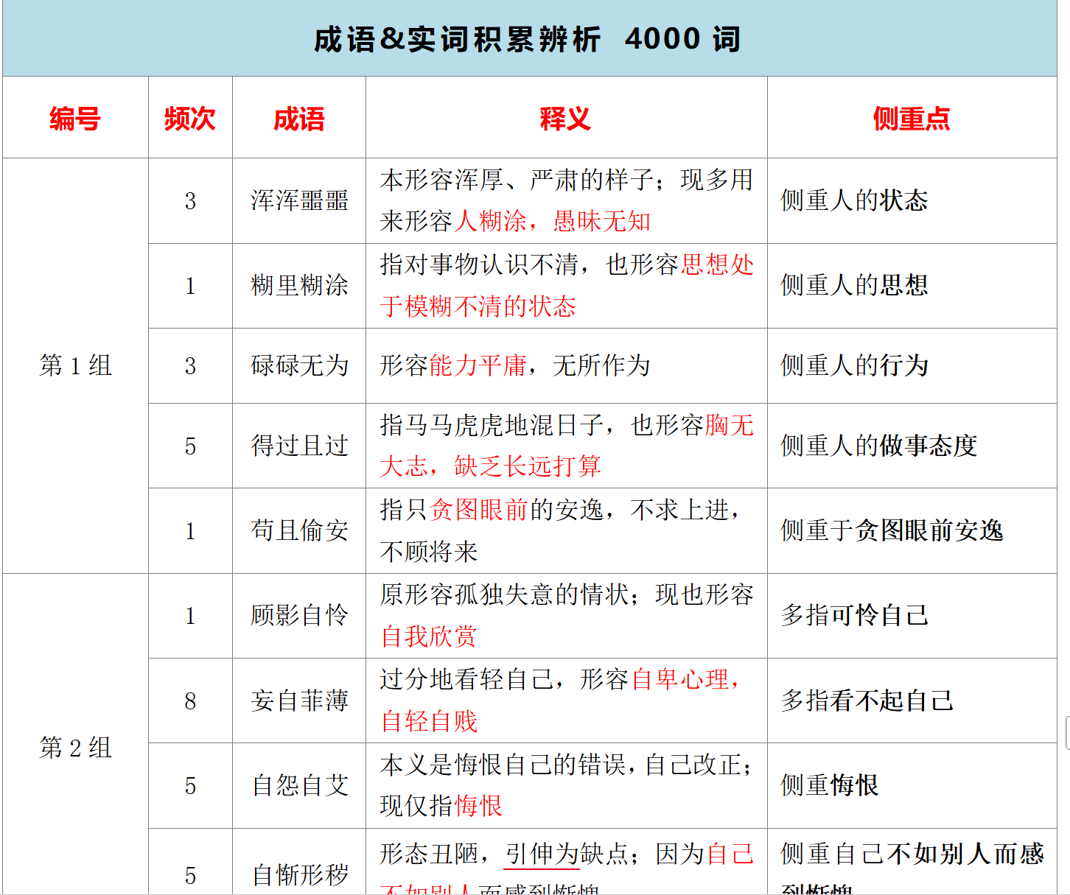Click the frequency cell for 苟且偷安
This screenshot has height=895, width=1070.
[x=190, y=530]
